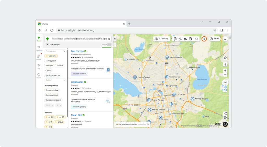Open the Жильё housing section
The height and width of the screenshot is (147, 267).
coord(39,76)
